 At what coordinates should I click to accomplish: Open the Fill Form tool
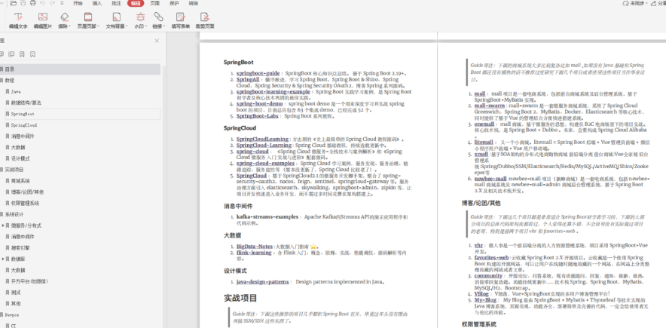tap(181, 20)
